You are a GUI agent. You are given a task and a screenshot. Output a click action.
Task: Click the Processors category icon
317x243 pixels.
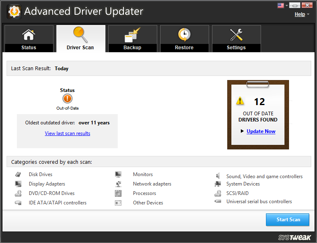[x=118, y=193]
